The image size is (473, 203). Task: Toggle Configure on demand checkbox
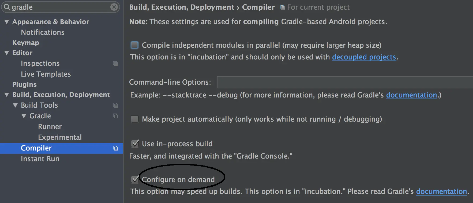[135, 179]
